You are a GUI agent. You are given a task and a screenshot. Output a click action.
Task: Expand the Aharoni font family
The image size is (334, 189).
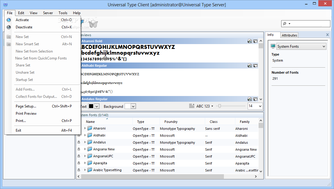click(85, 128)
